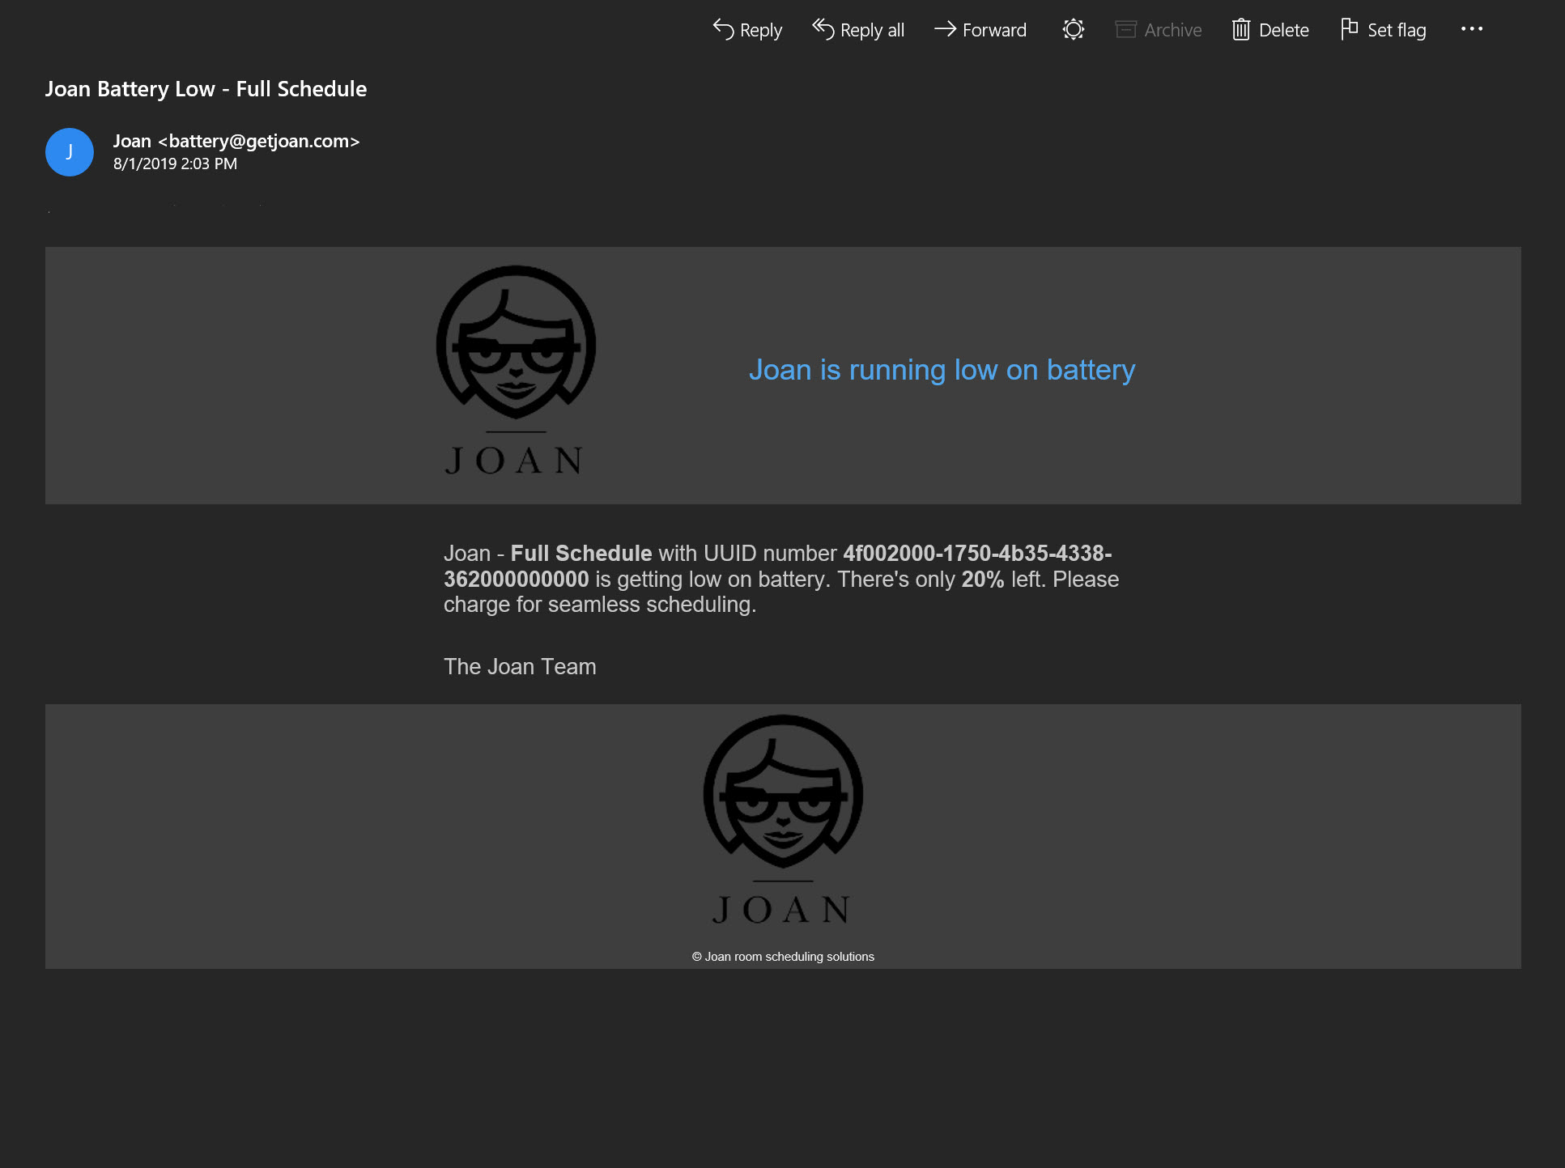Viewport: 1565px width, 1168px height.
Task: Click the sender avatar circle J
Action: pos(70,152)
